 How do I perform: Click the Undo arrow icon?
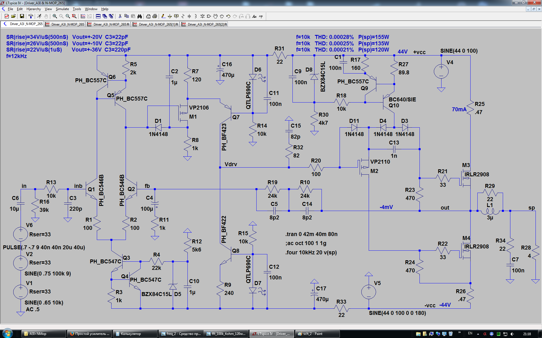pyautogui.click(x=228, y=16)
